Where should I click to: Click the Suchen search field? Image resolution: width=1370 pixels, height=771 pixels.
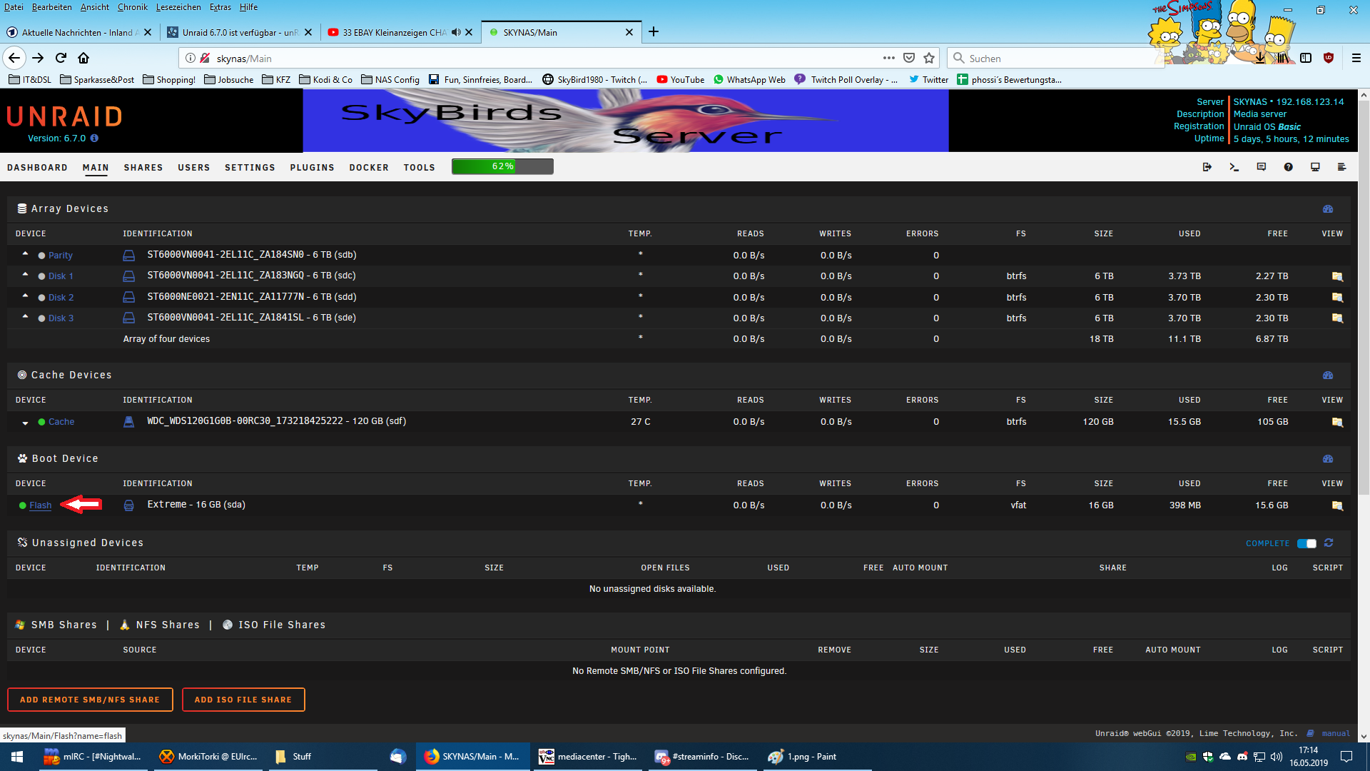[1056, 58]
